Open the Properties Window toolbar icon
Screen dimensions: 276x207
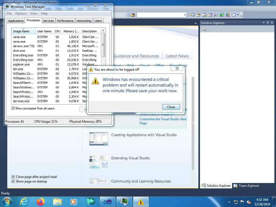pos(198,15)
